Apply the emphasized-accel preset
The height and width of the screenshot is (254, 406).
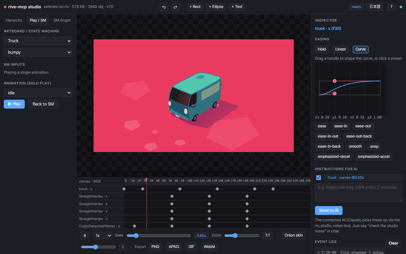[x=374, y=157]
